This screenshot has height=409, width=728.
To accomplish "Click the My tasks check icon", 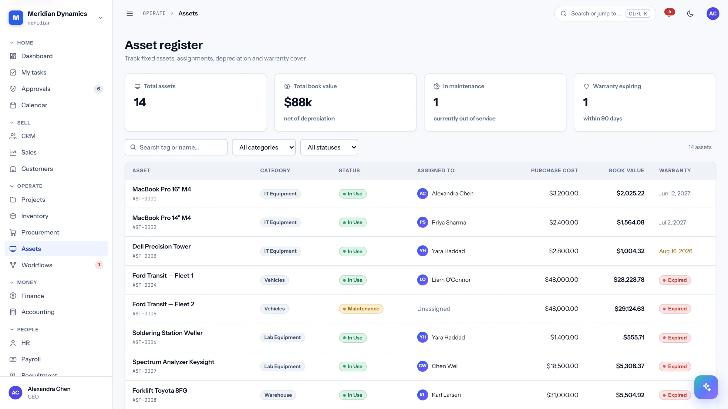I will click(x=13, y=72).
